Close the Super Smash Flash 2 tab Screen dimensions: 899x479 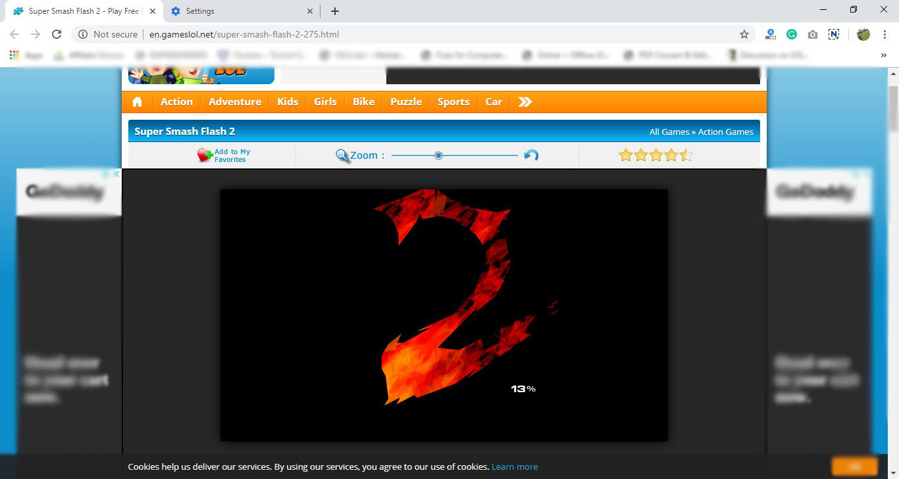[153, 11]
